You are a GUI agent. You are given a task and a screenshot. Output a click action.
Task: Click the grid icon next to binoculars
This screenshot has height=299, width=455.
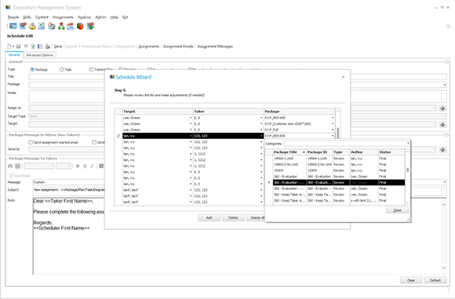coord(17,166)
